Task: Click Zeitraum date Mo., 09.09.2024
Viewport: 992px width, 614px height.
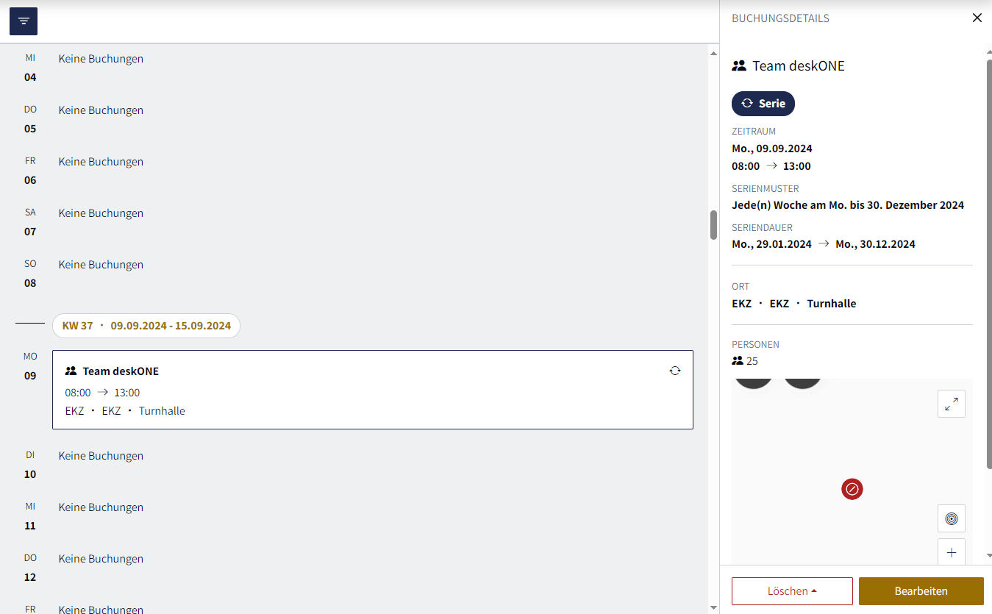Action: [772, 149]
